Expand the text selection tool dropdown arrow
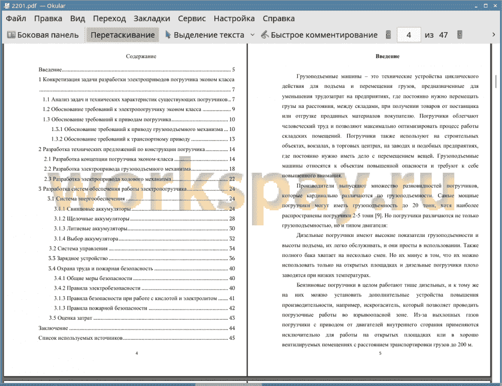 click(x=253, y=35)
